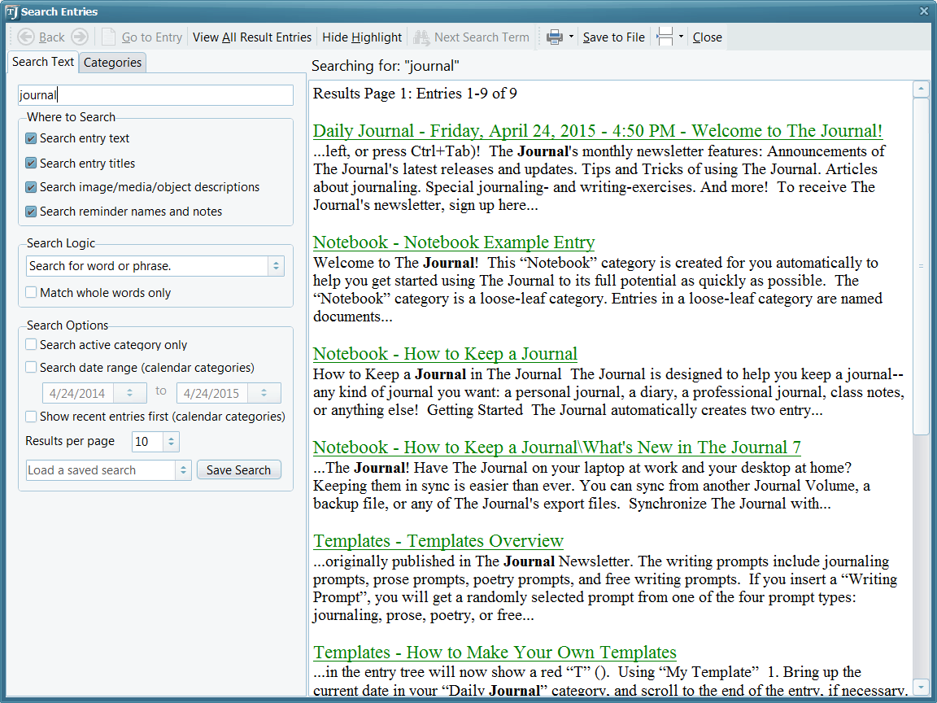Click the search text input field
Image resolution: width=937 pixels, height=703 pixels.
[x=155, y=95]
